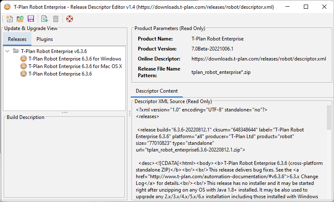Viewport: 334px width, 202px height.
Task: Select the Releases tab
Action: [x=17, y=39]
